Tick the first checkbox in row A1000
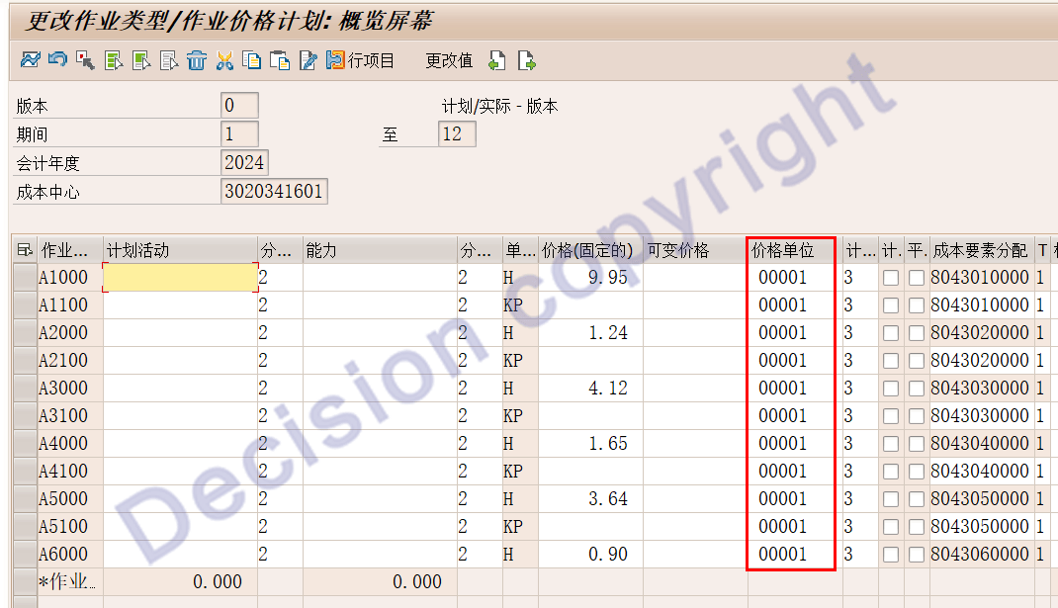Screen dimensions: 1058x608 tap(891, 278)
